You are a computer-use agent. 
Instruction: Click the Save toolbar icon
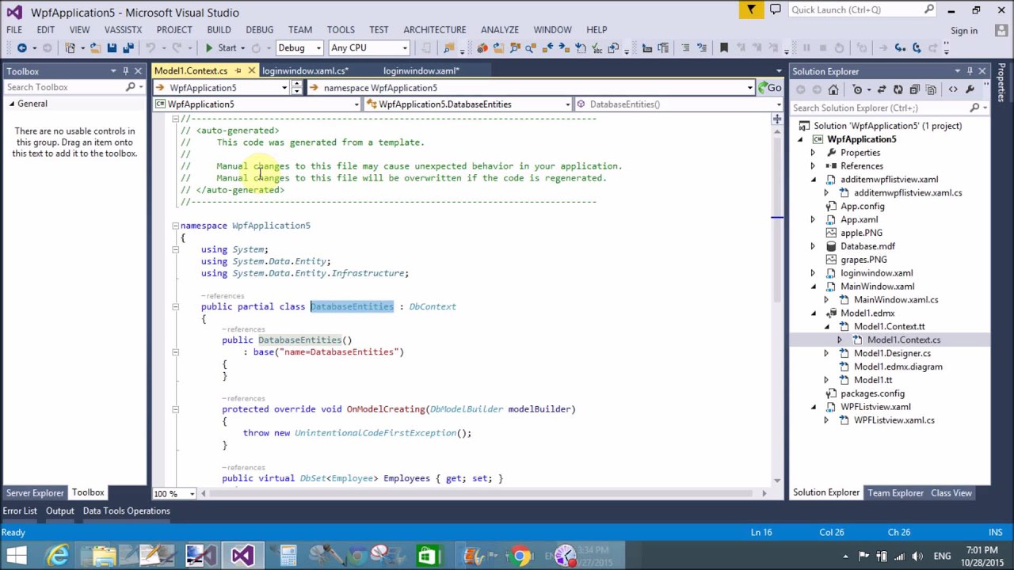coord(112,48)
